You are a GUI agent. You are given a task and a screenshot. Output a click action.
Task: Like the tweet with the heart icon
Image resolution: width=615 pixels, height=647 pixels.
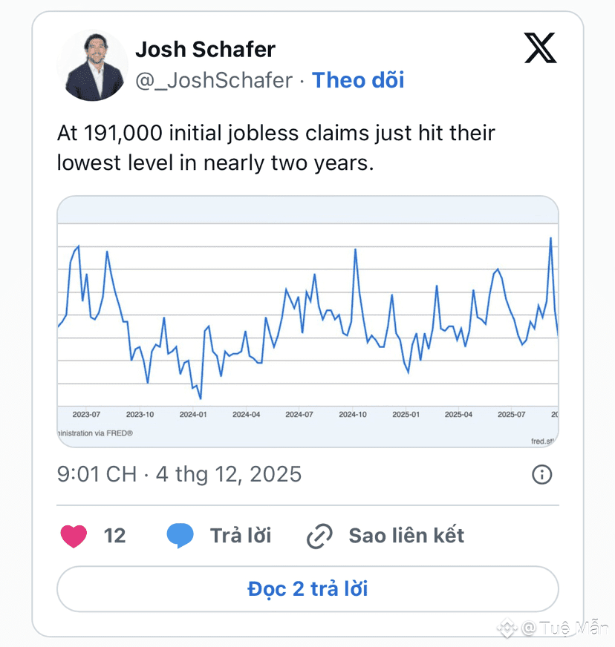pyautogui.click(x=74, y=536)
